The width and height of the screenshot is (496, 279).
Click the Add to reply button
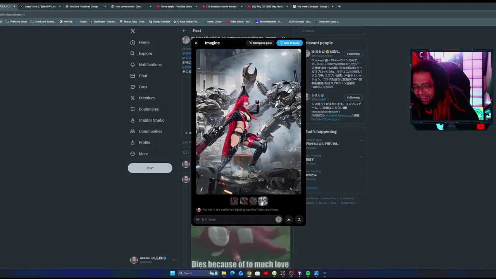tap(289, 43)
